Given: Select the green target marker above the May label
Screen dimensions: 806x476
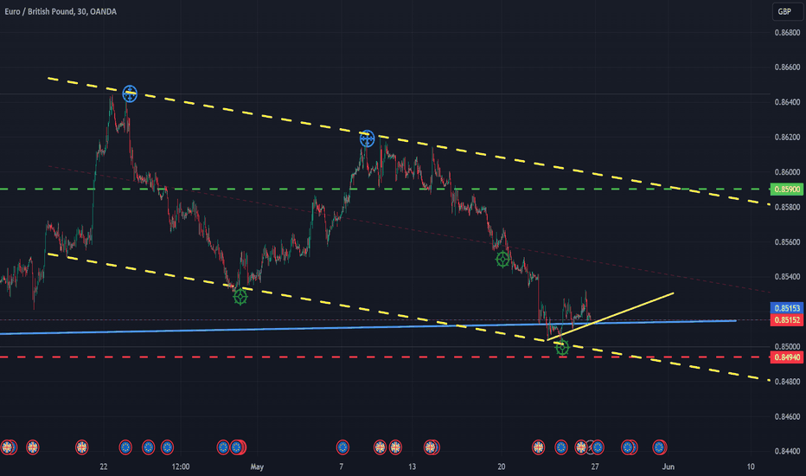Looking at the screenshot, I should (x=240, y=296).
